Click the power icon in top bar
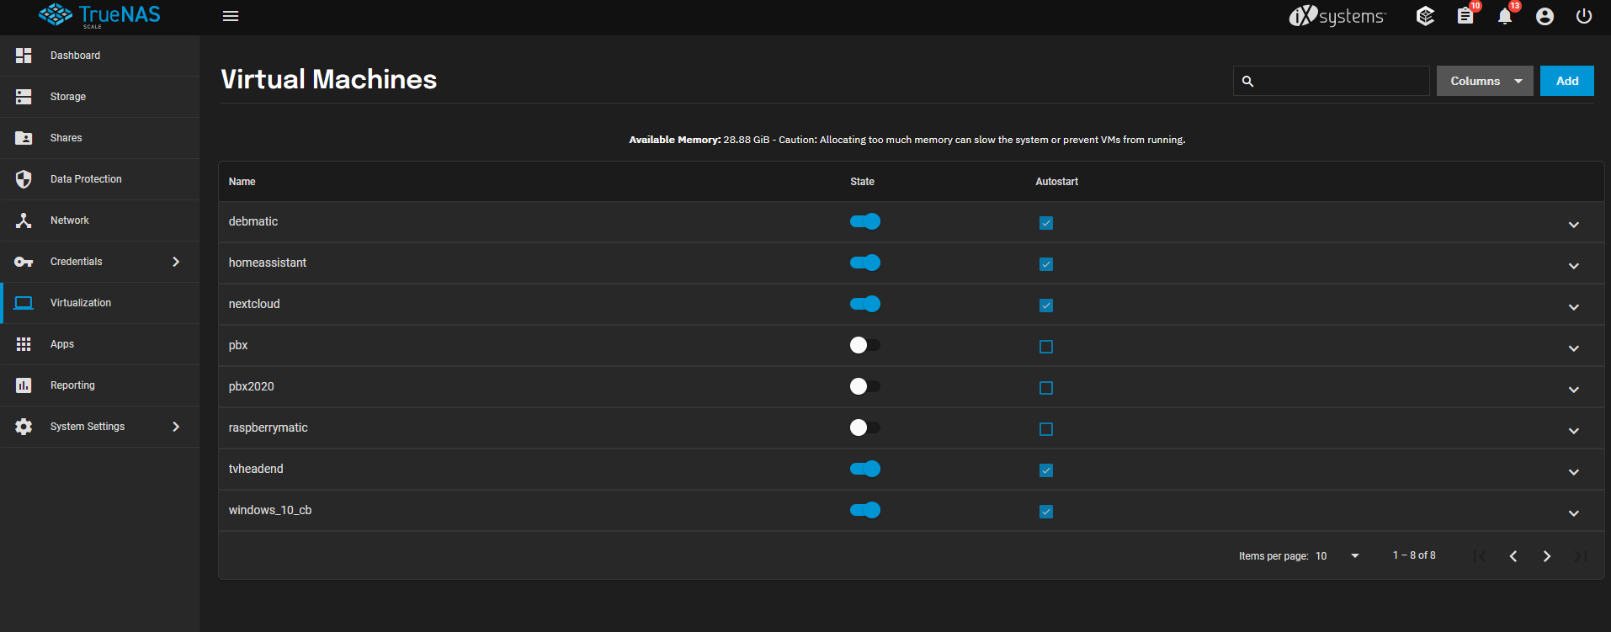The image size is (1611, 632). (x=1584, y=17)
